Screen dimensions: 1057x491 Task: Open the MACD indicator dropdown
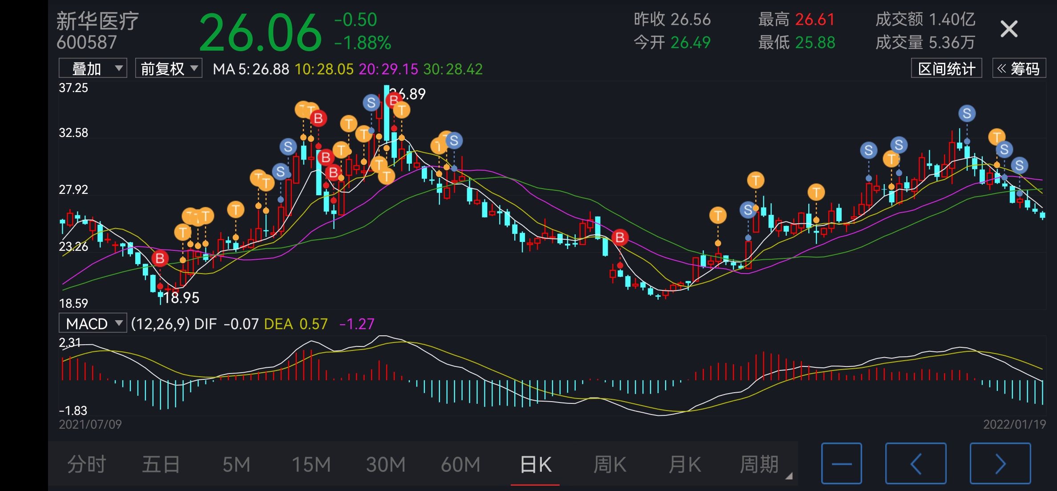[x=93, y=323]
